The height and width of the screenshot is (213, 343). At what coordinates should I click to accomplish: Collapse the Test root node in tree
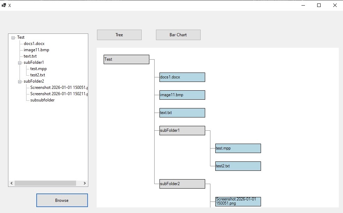point(13,38)
